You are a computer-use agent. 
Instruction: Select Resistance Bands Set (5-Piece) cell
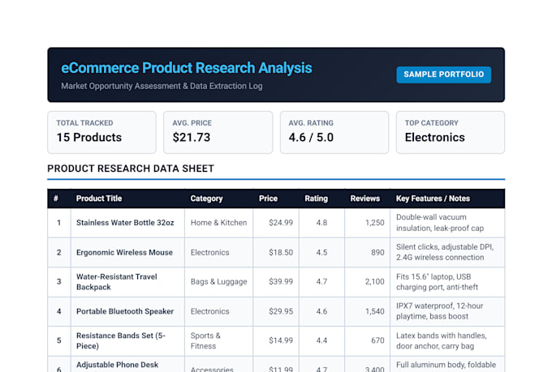click(127, 340)
